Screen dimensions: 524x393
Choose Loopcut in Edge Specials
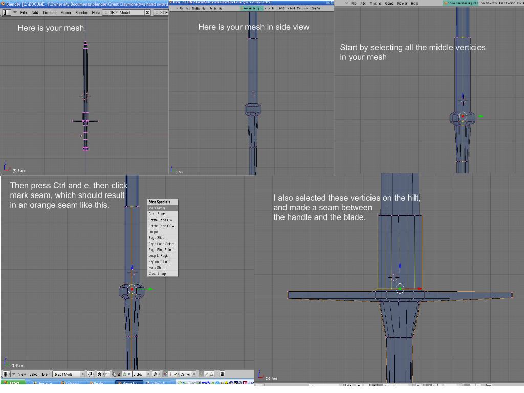(162, 232)
